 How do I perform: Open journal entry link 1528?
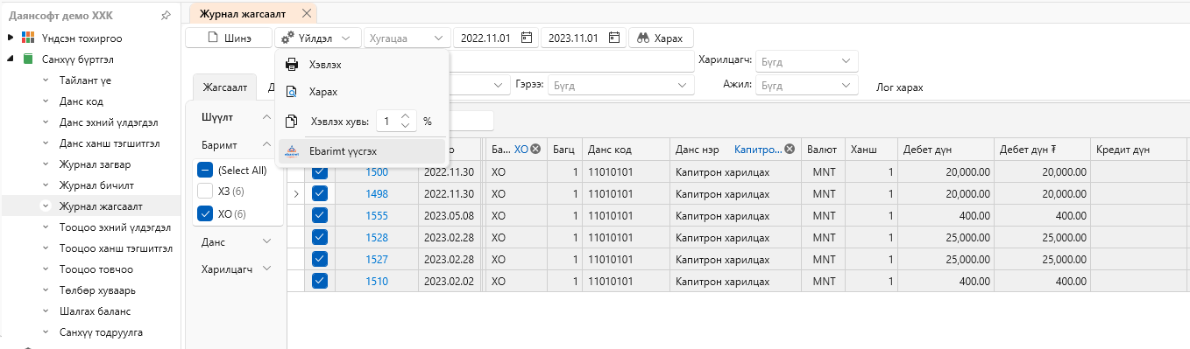tap(377, 237)
